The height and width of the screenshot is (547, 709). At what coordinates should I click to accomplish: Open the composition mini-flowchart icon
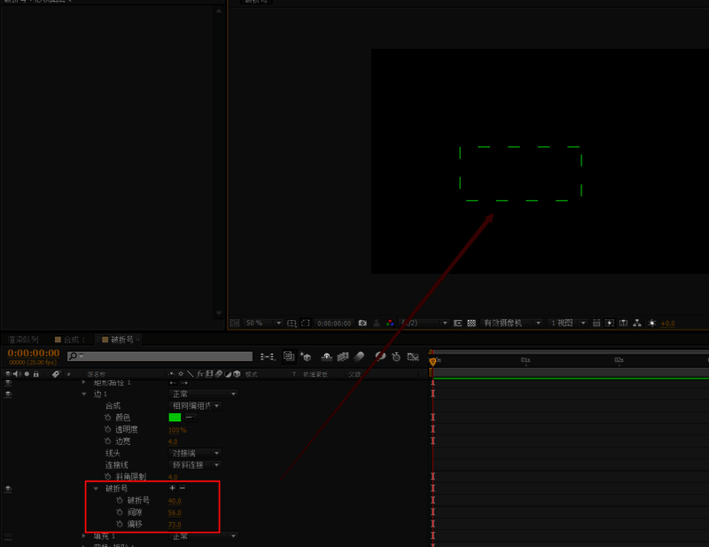pos(268,356)
